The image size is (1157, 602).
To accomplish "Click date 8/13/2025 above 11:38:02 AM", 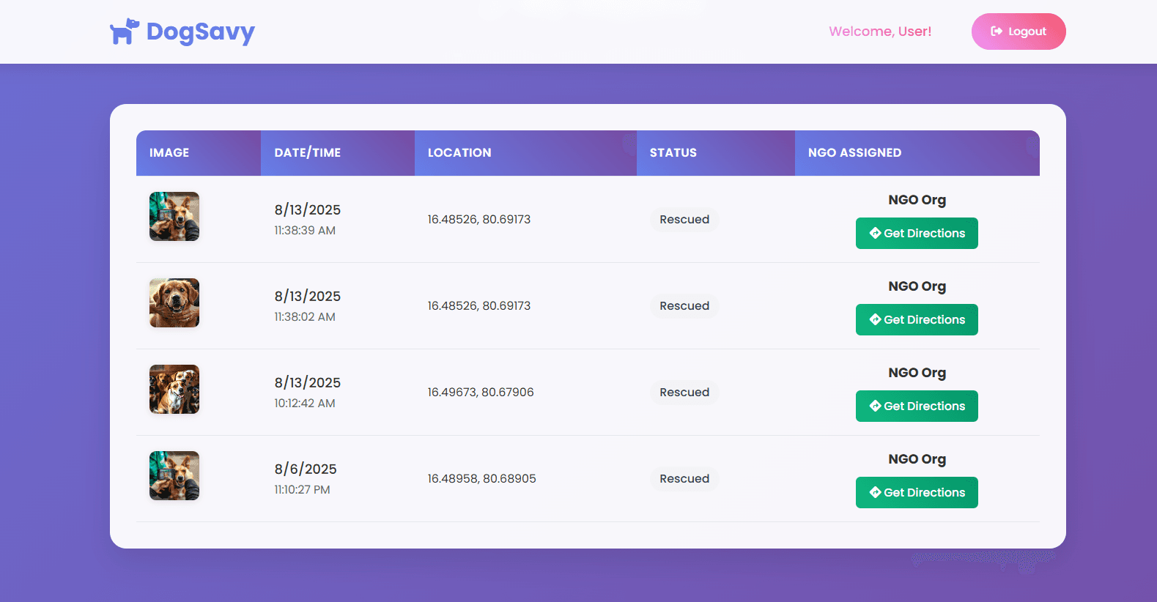I will [x=308, y=297].
